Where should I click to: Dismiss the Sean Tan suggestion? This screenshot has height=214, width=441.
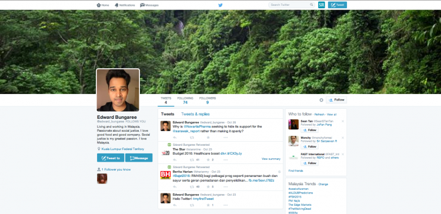pyautogui.click(x=343, y=121)
